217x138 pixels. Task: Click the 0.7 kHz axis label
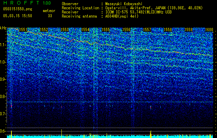[x=3, y=114]
